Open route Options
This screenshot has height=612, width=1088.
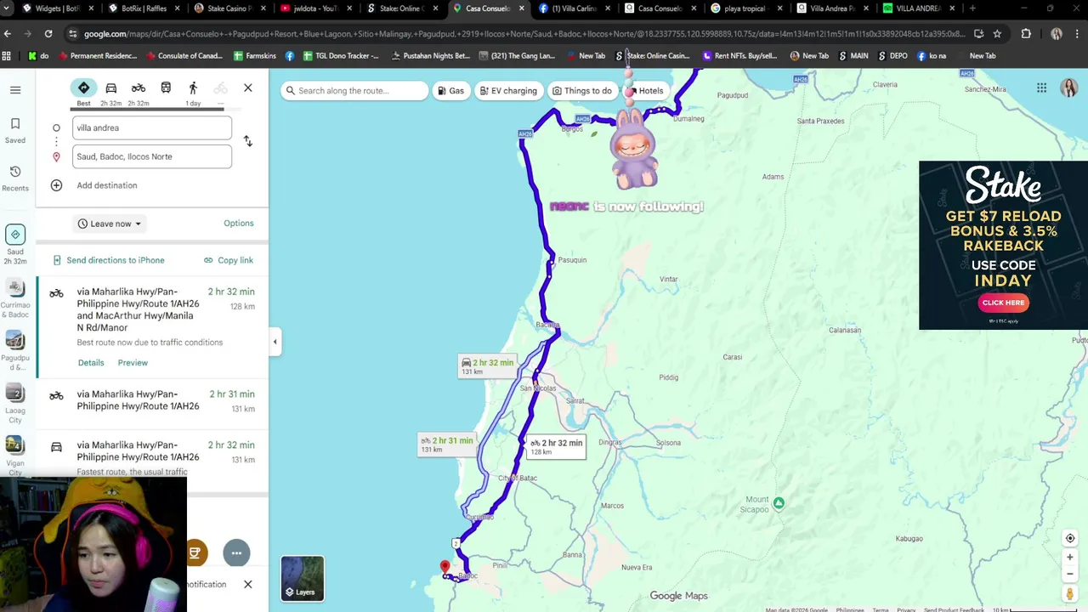click(239, 224)
